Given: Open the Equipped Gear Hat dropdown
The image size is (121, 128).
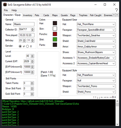Looking at the screenshot, I should (x=113, y=24).
